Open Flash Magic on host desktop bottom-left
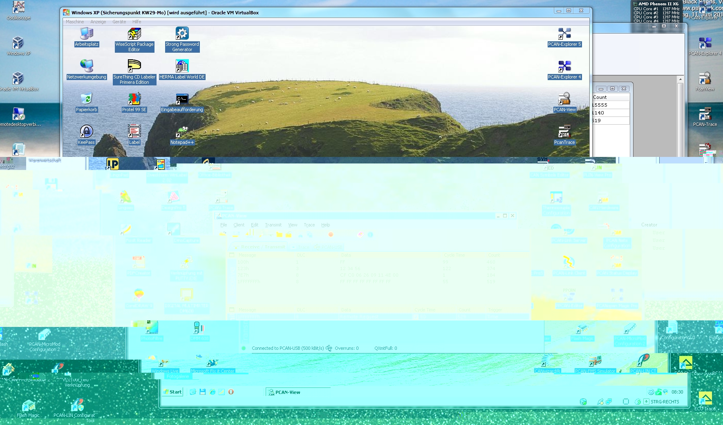Viewport: 723px width, 425px height. point(28,409)
